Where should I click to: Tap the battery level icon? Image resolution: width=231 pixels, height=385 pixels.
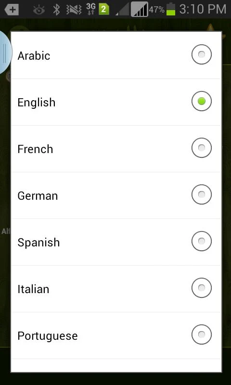click(x=171, y=9)
